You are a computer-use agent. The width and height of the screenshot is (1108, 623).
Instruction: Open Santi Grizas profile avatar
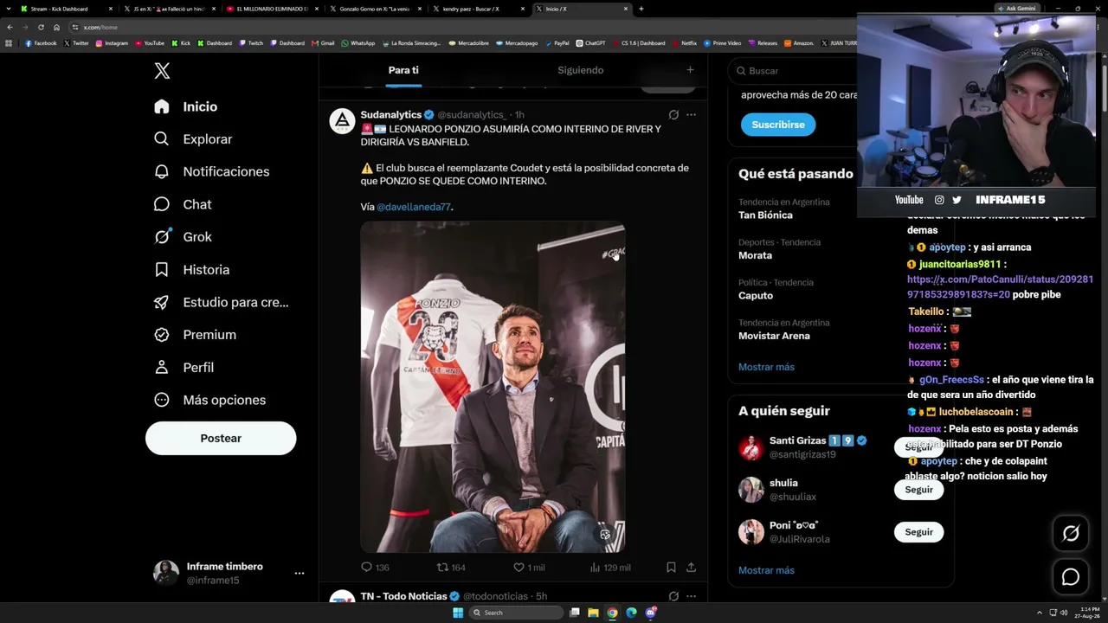[750, 447]
